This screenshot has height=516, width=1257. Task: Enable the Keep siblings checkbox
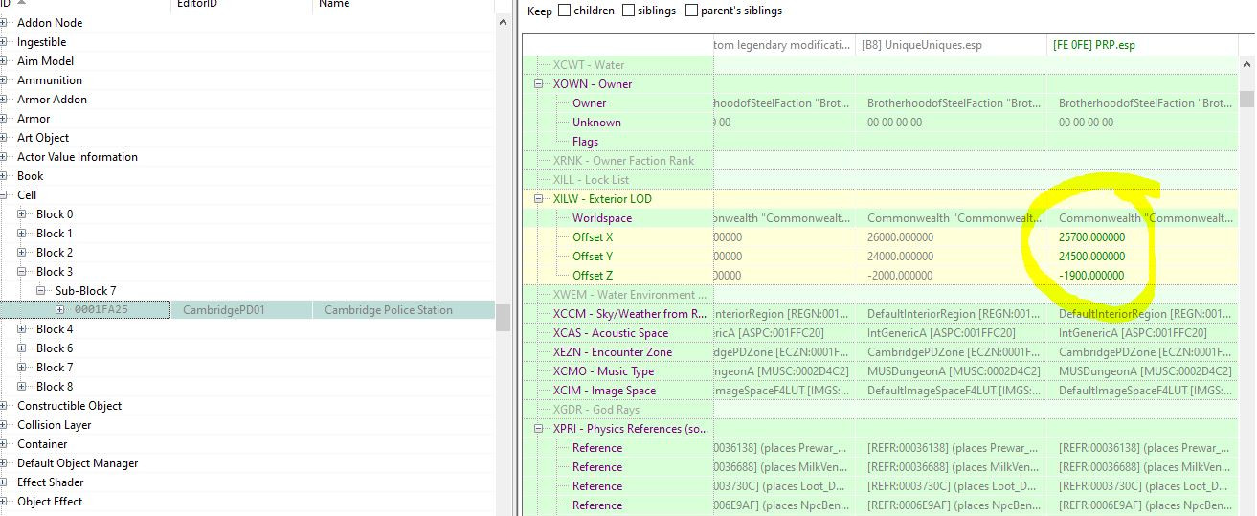coord(628,11)
